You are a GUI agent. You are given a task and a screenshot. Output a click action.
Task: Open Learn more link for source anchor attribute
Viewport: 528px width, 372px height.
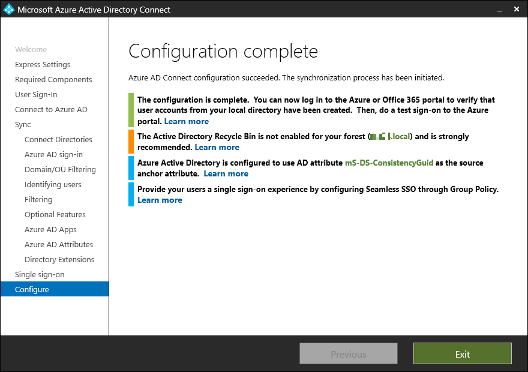pyautogui.click(x=226, y=173)
